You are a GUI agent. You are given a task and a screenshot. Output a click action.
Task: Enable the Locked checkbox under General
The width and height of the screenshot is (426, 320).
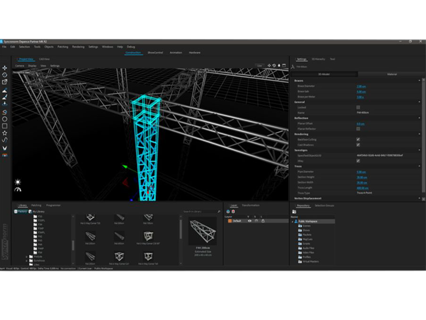pos(358,107)
